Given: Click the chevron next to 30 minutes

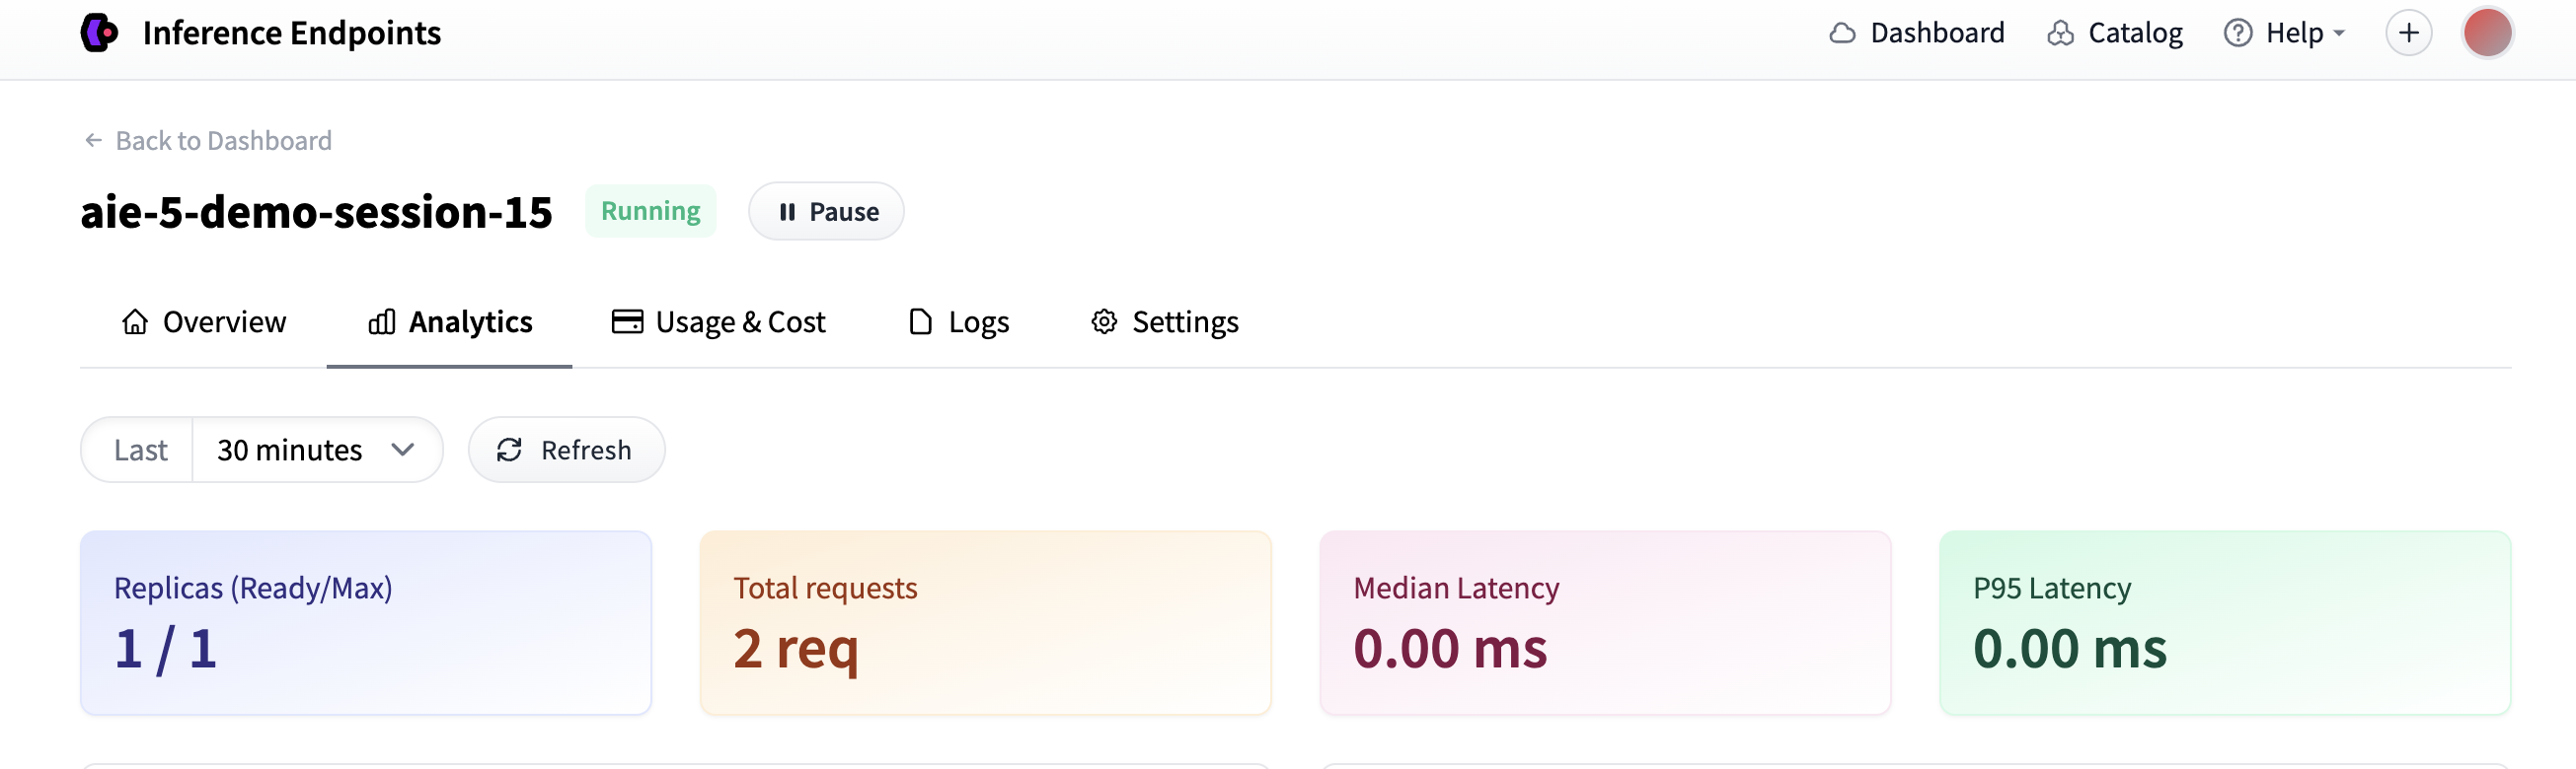Looking at the screenshot, I should (x=402, y=451).
